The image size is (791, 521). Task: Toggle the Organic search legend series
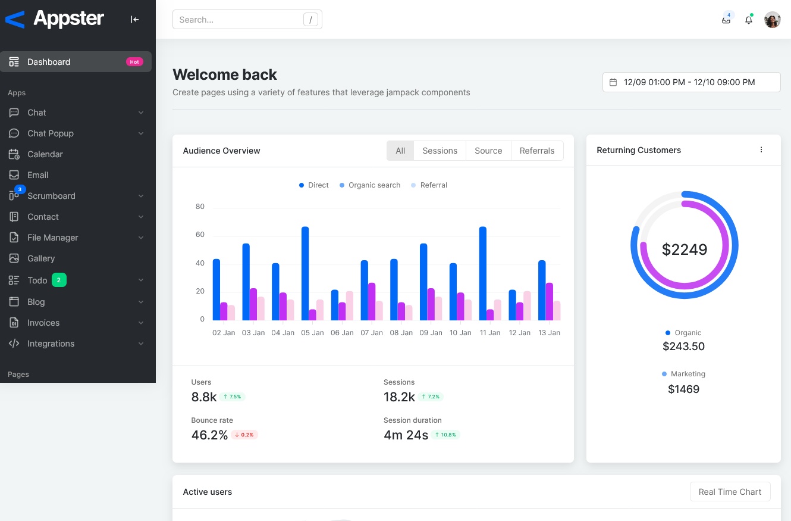tap(370, 185)
